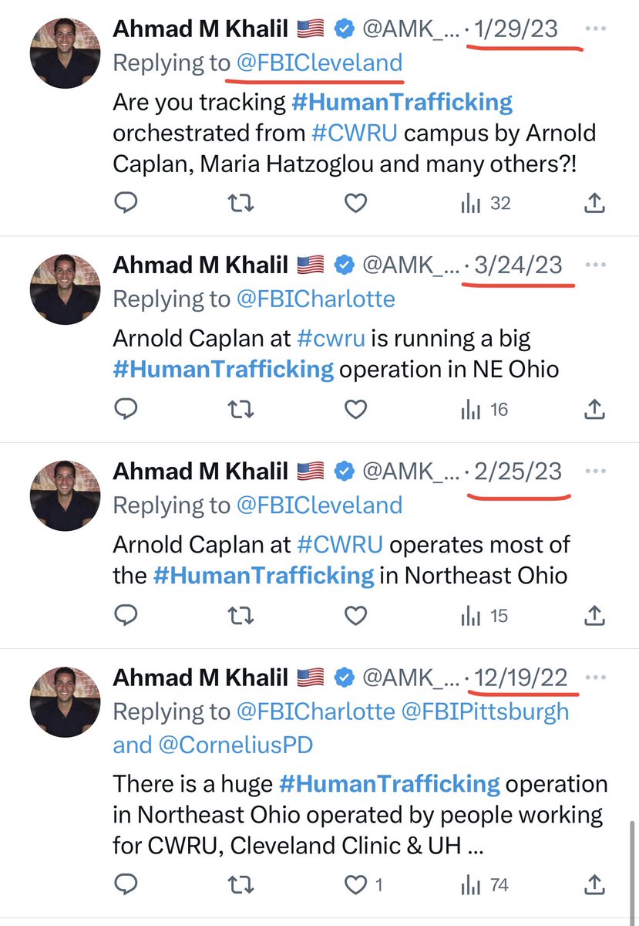Image resolution: width=639 pixels, height=926 pixels.
Task: Open more options on 3/24/23 tweet
Action: click(596, 265)
